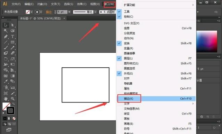Pick the Hand tool
The width and height of the screenshot is (222, 134).
point(6,99)
